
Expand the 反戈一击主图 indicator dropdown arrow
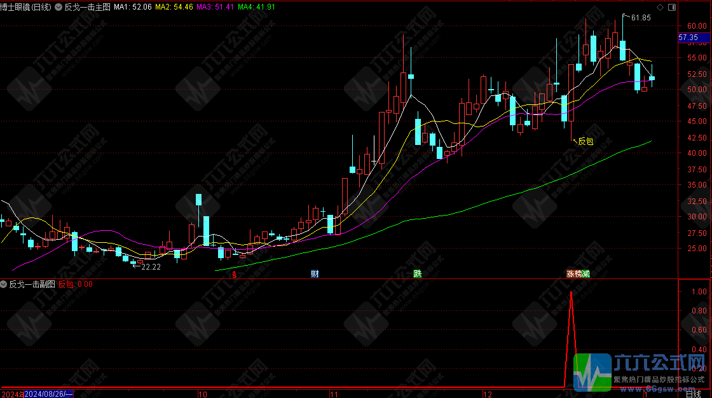click(59, 7)
